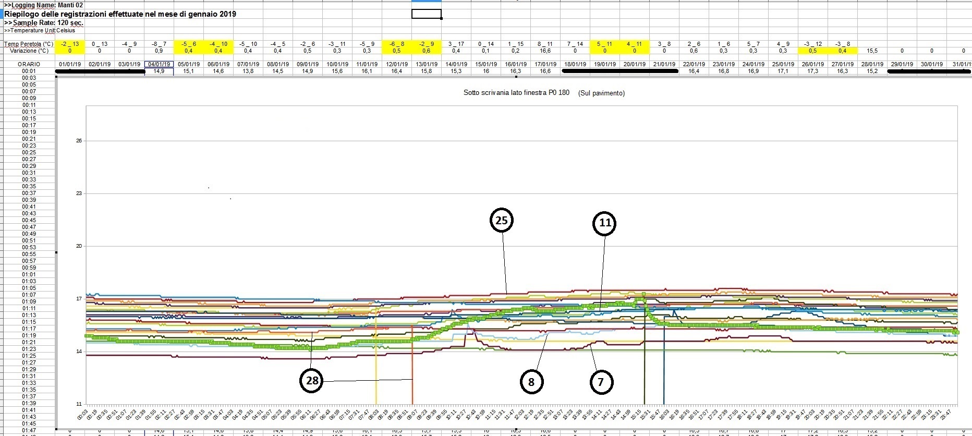Click the 'ORARIO' column header cell
The width and height of the screenshot is (972, 436).
coord(29,64)
